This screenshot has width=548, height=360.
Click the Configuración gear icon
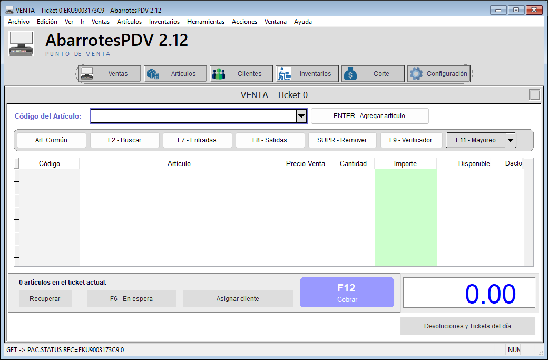click(416, 74)
